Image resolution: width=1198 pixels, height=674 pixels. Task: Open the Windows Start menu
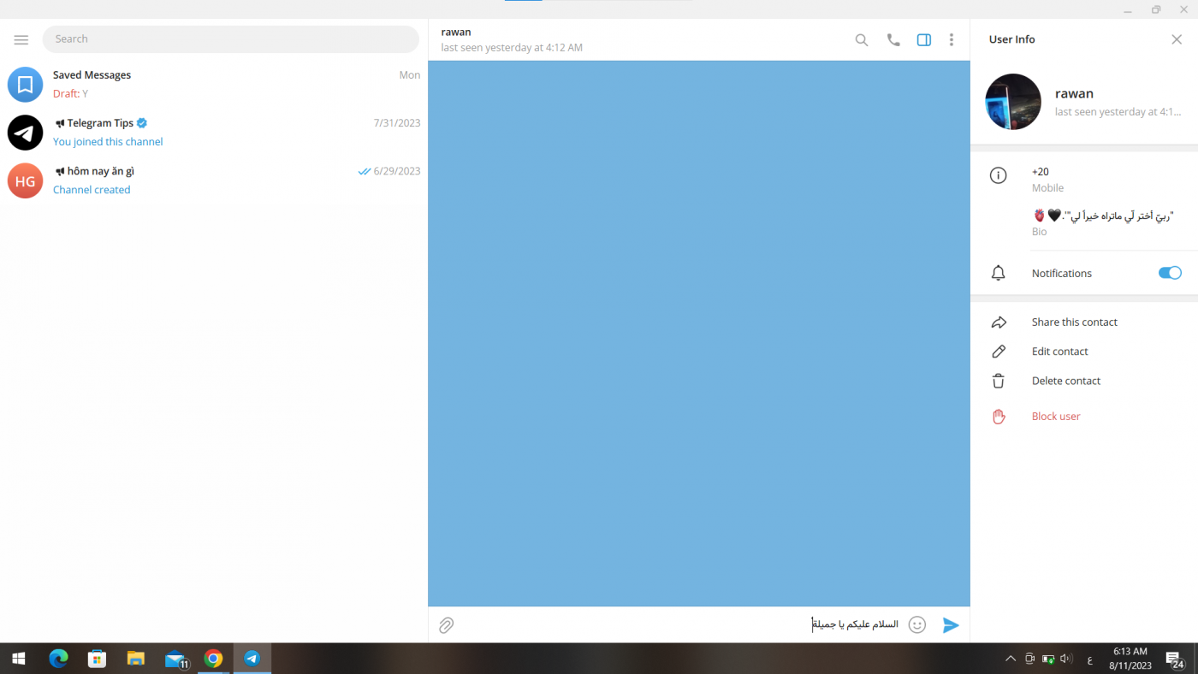click(19, 659)
